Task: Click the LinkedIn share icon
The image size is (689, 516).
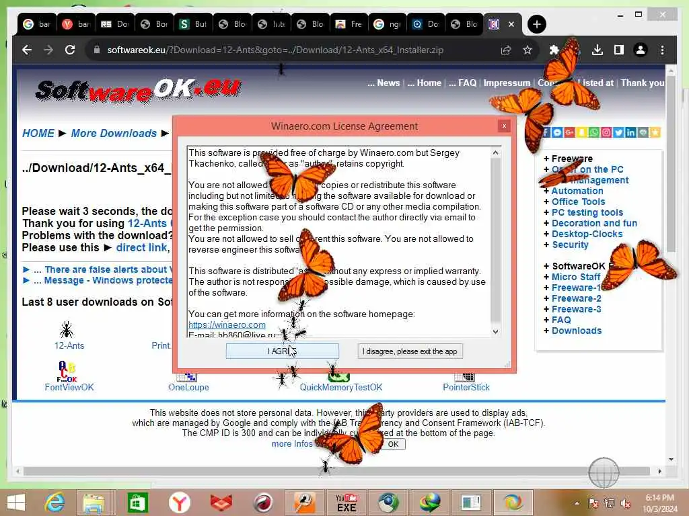Action: click(631, 132)
